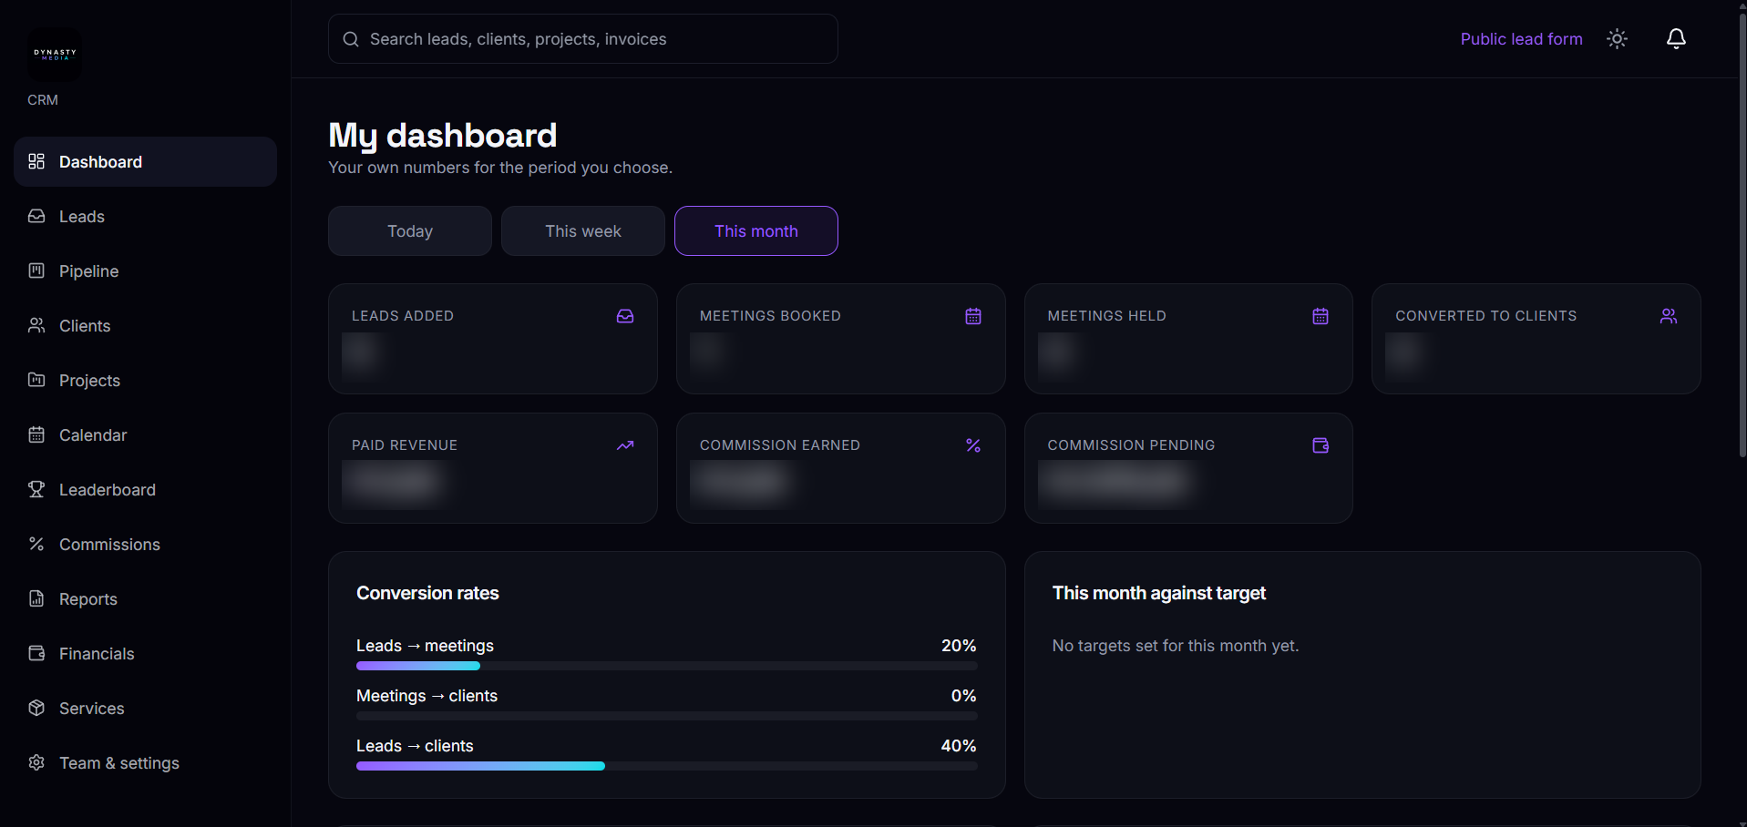Click the search magnifier icon

click(x=351, y=39)
